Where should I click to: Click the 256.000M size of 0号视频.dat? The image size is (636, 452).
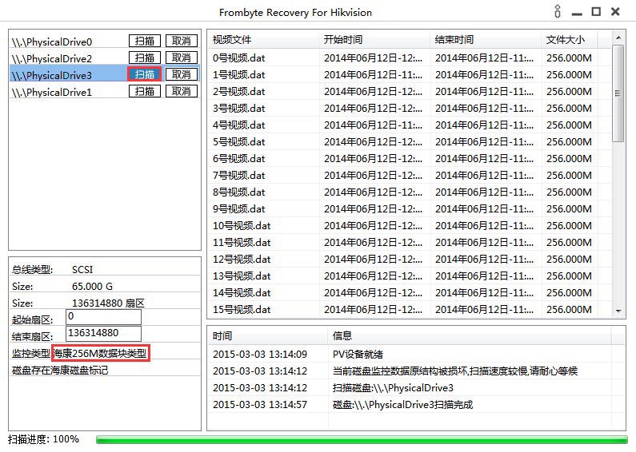coord(569,58)
